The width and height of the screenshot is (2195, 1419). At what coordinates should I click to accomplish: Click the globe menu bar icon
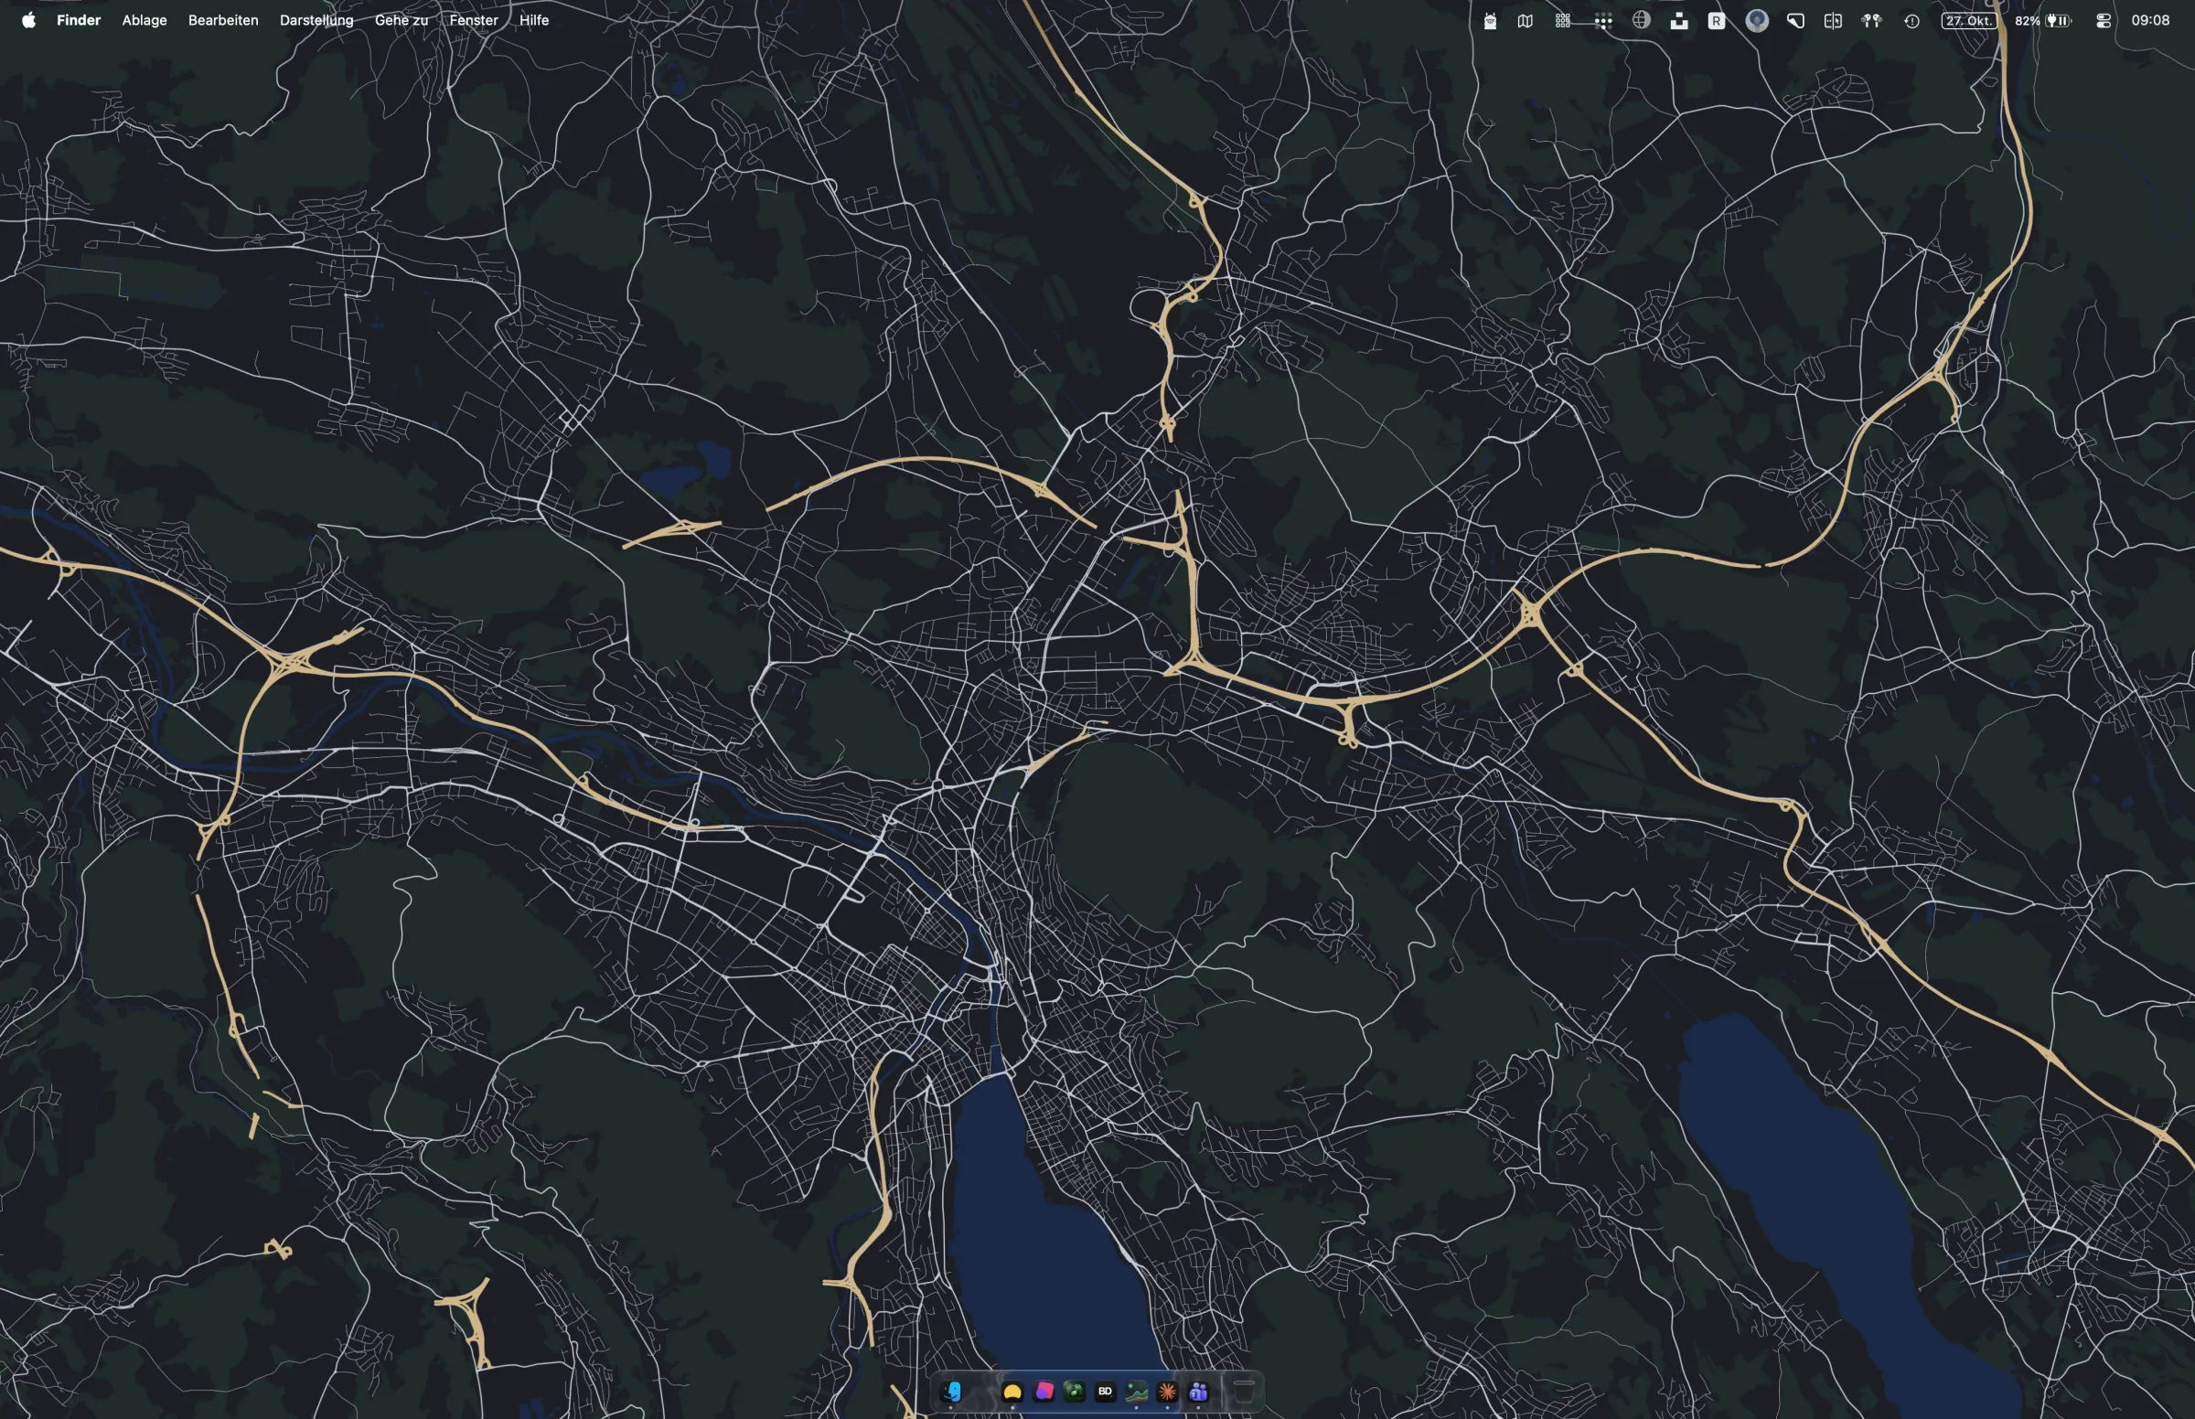tap(1641, 20)
